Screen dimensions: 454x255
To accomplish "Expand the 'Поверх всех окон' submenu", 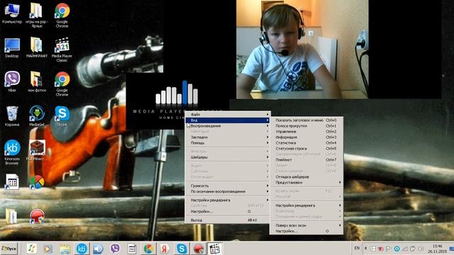I will pos(306,225).
